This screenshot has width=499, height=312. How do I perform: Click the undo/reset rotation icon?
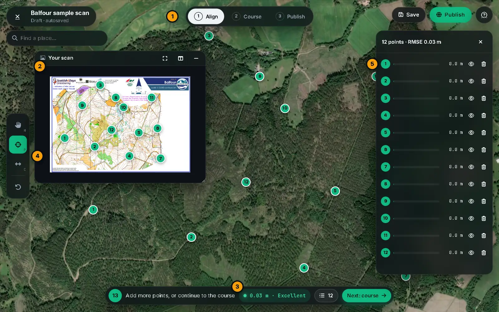tap(18, 187)
